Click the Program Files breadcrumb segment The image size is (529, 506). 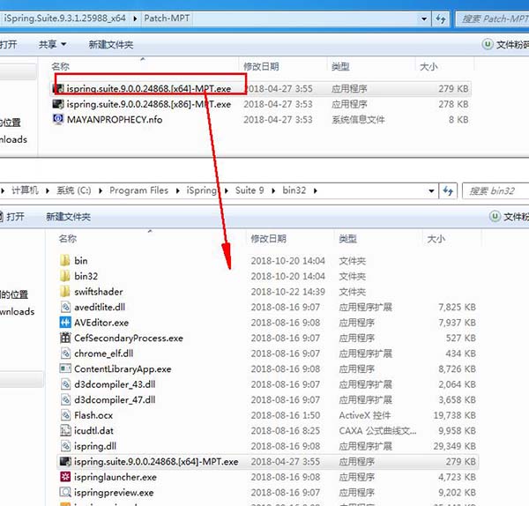[x=138, y=190]
